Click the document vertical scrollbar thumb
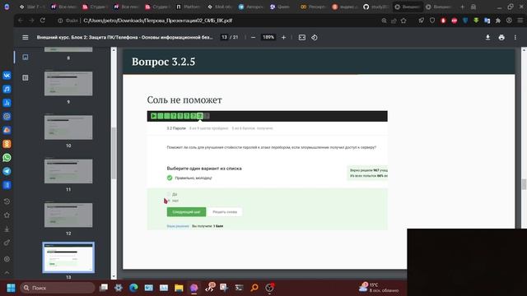Image resolution: width=527 pixels, height=296 pixels. click(x=524, y=184)
